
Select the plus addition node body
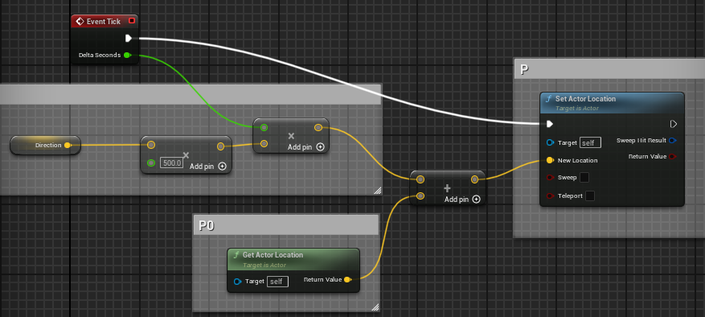pyautogui.click(x=448, y=187)
